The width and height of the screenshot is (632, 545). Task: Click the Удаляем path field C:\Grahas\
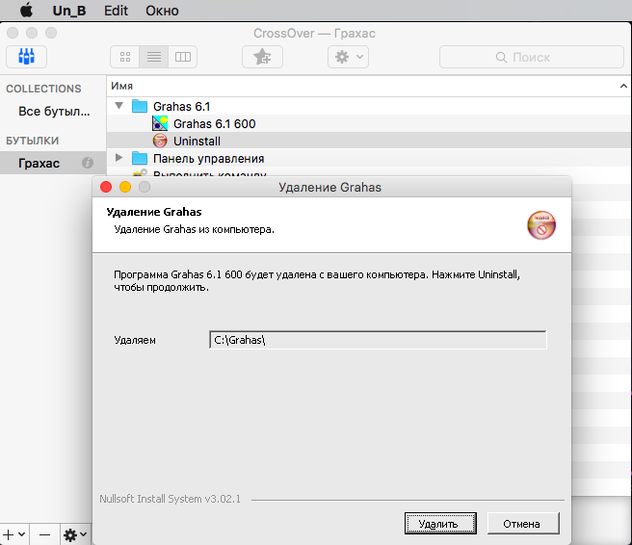coord(378,340)
